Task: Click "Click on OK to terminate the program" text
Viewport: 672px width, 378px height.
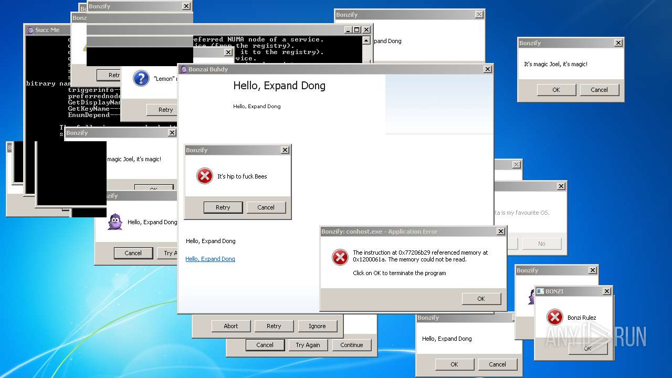Action: pos(400,273)
